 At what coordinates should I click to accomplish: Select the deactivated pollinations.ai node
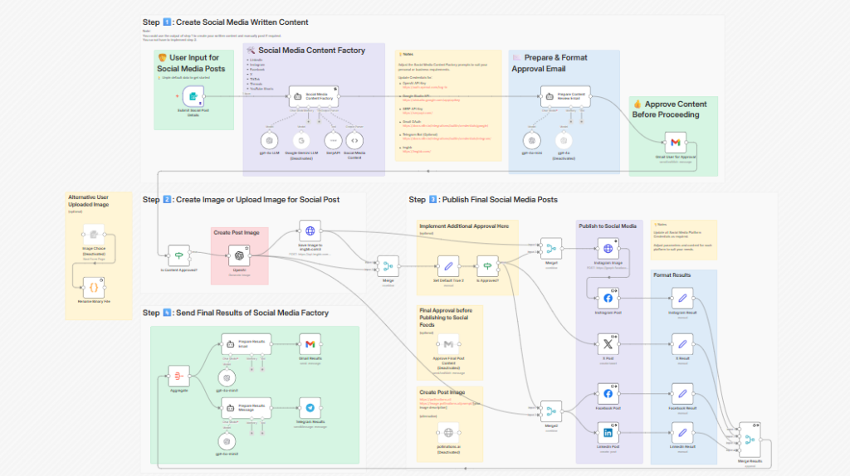448,433
